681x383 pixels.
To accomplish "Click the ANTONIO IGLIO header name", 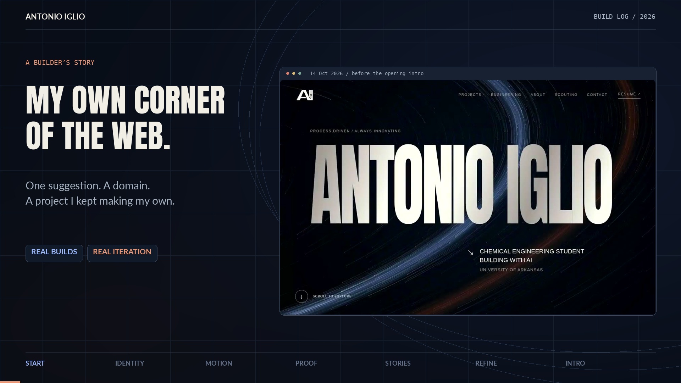I will 55,17.
